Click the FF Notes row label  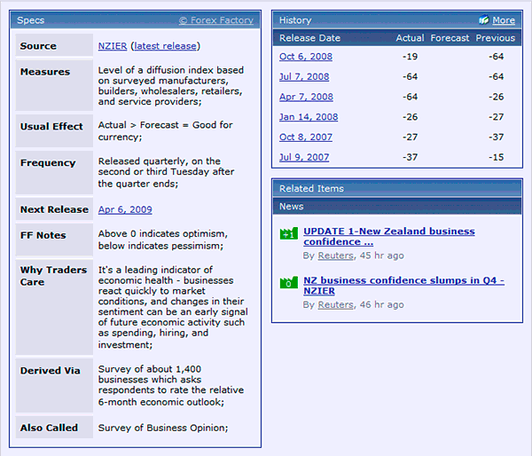[x=43, y=235]
